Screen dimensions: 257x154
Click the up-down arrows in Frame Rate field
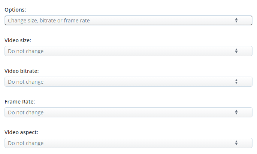236,112
